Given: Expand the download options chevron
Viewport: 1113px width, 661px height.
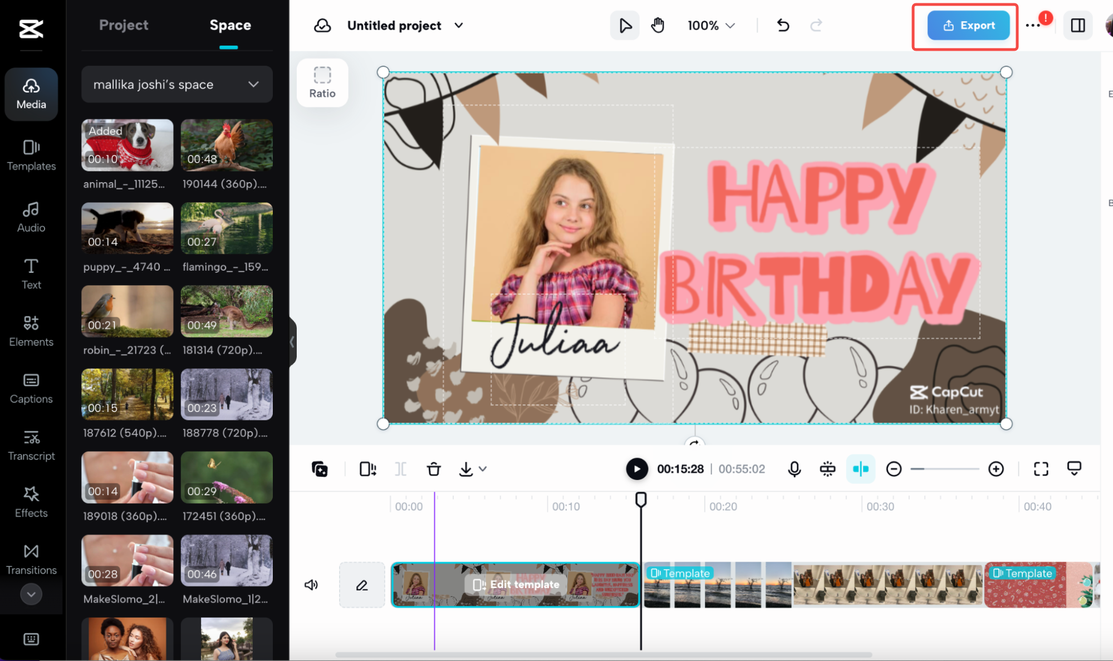Looking at the screenshot, I should [482, 469].
